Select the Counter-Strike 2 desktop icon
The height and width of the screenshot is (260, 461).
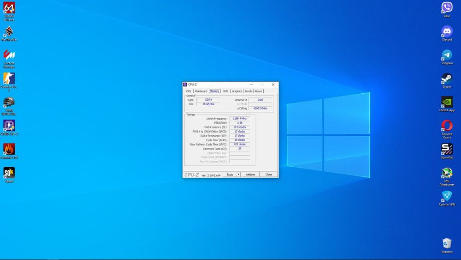coord(9,82)
